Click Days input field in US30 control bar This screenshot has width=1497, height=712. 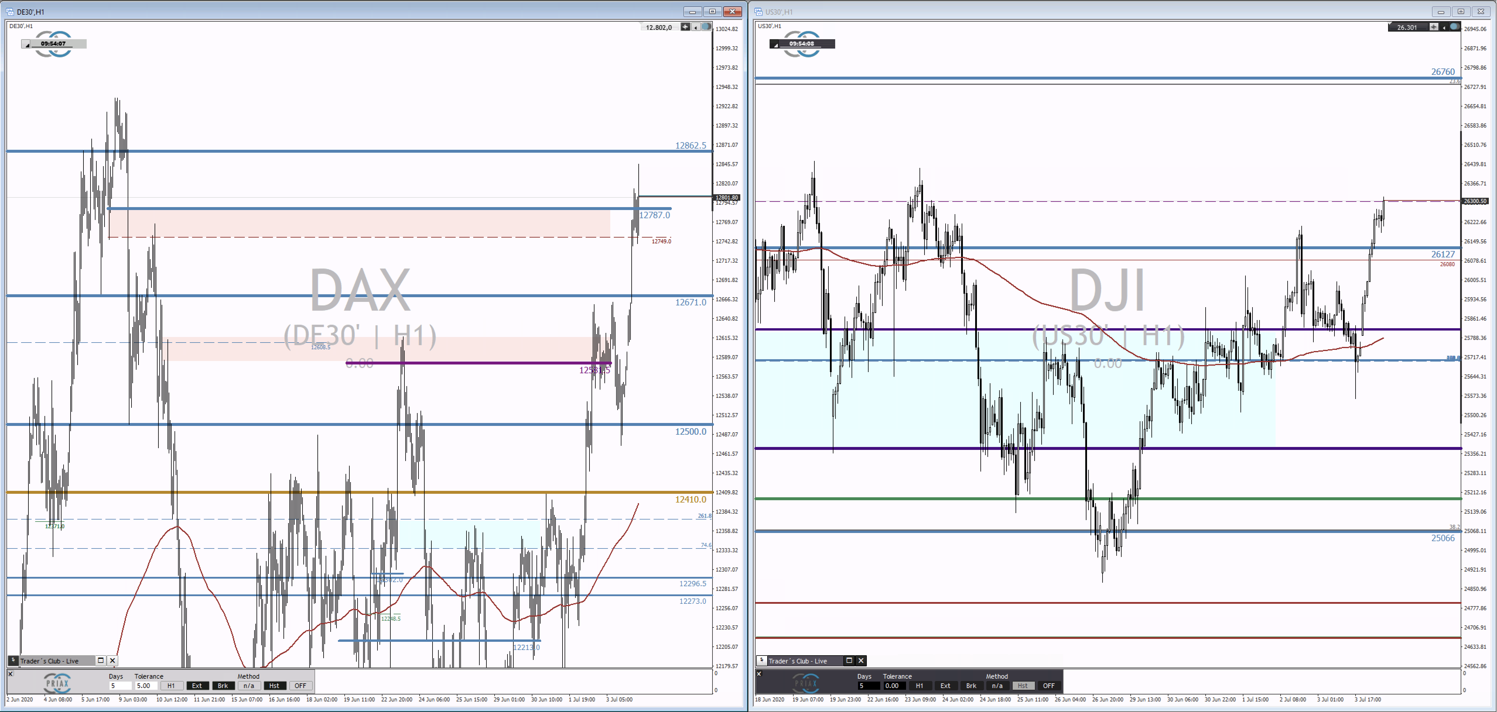pyautogui.click(x=869, y=686)
